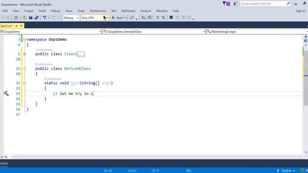Pin the Class1.cs tab
Image resolution: width=308 pixels, height=173 pixels.
point(16,26)
